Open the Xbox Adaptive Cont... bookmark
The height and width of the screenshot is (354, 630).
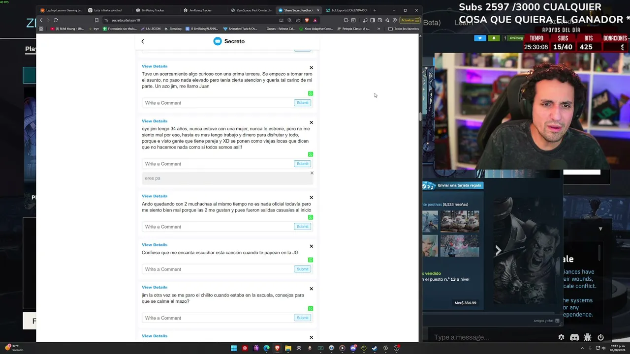coord(316,29)
